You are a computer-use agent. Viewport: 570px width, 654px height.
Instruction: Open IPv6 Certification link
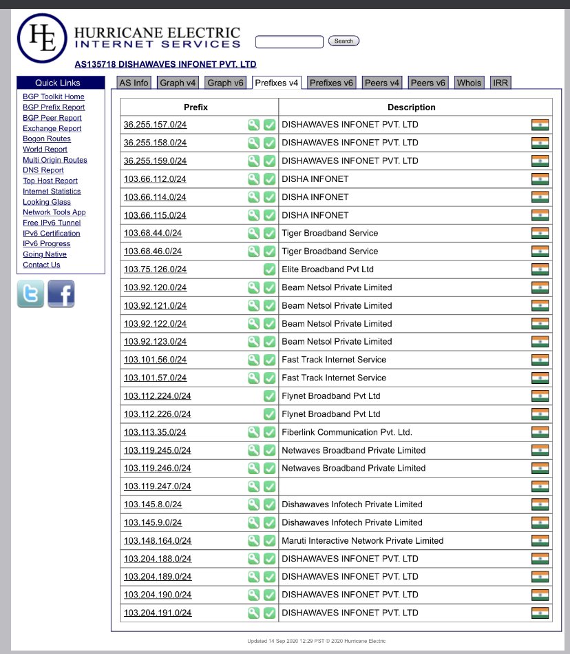51,233
